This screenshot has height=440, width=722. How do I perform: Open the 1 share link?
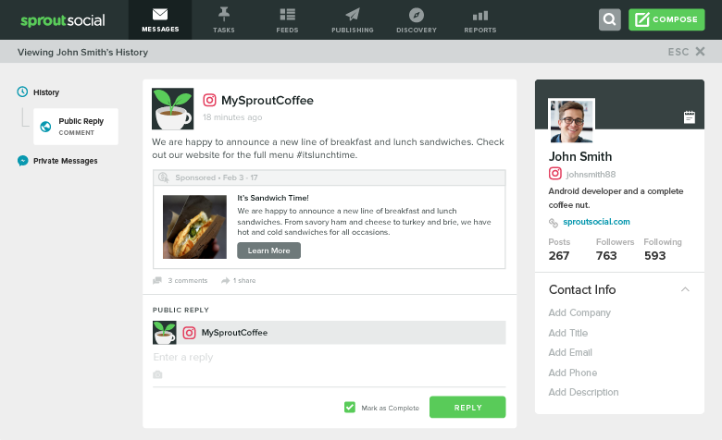[x=244, y=280]
